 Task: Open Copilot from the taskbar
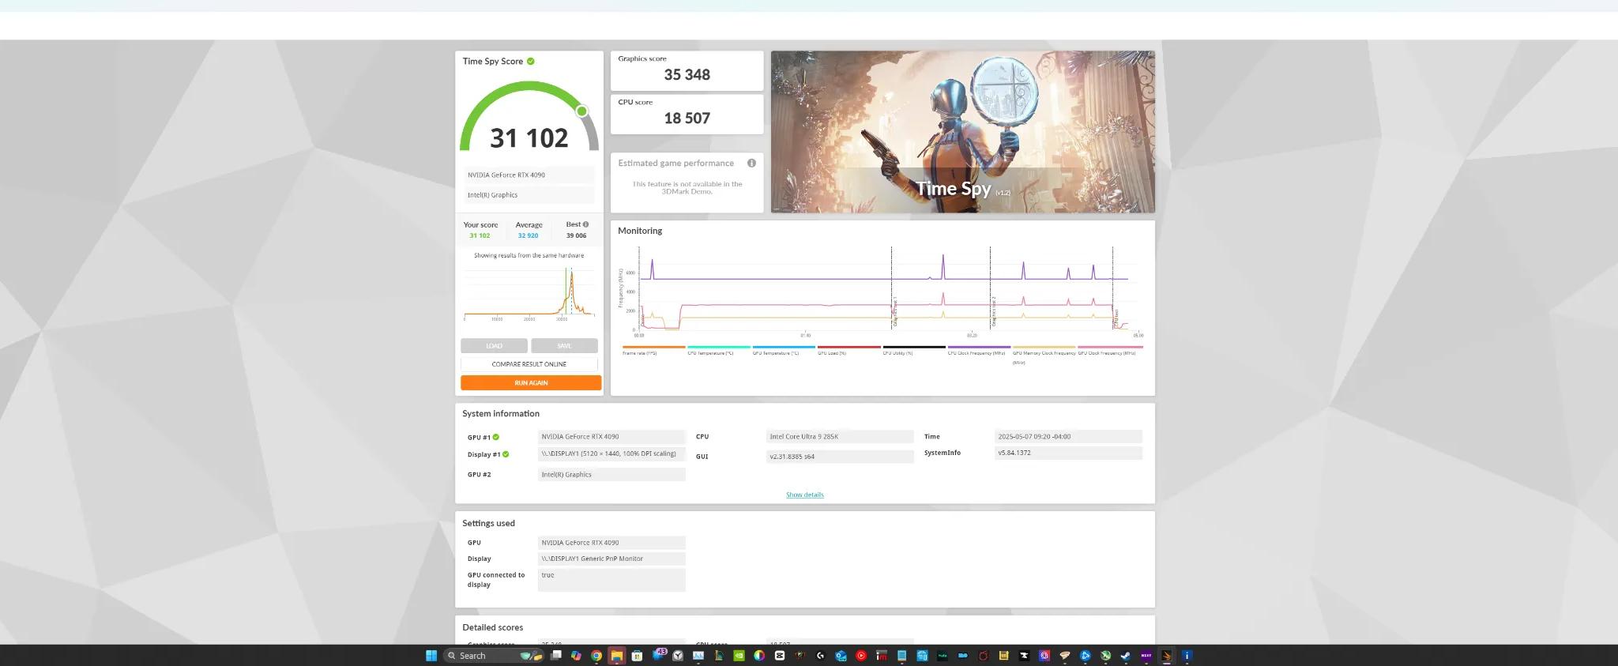click(x=576, y=656)
